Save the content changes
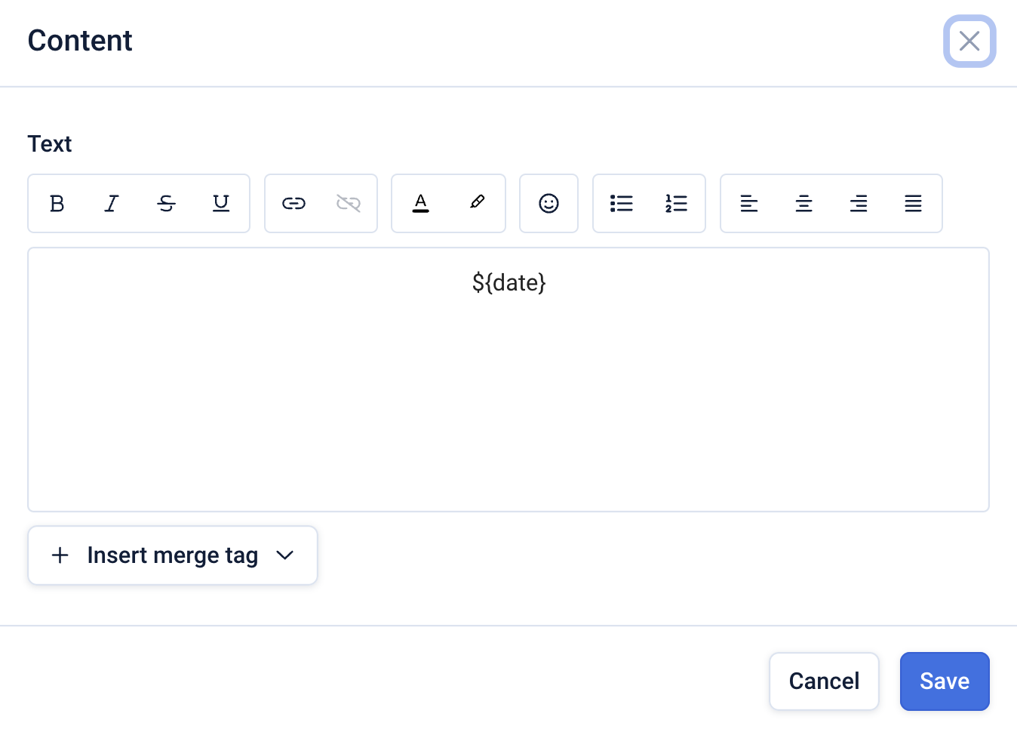 tap(945, 681)
